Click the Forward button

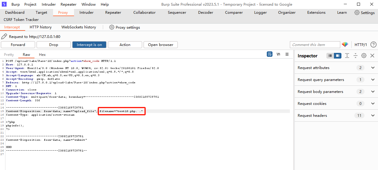click(x=18, y=45)
